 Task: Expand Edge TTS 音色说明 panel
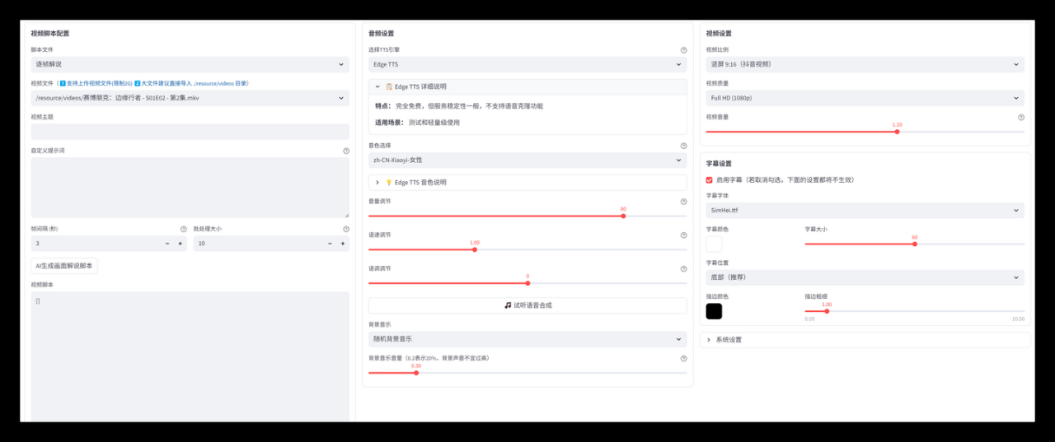tap(527, 183)
